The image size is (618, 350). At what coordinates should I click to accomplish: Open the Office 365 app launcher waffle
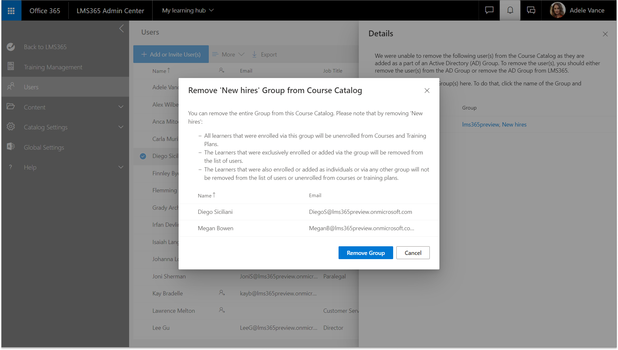point(11,11)
